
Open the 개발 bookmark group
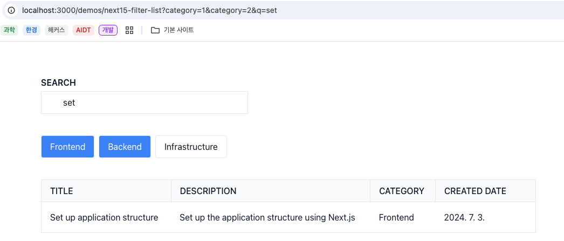pyautogui.click(x=108, y=30)
